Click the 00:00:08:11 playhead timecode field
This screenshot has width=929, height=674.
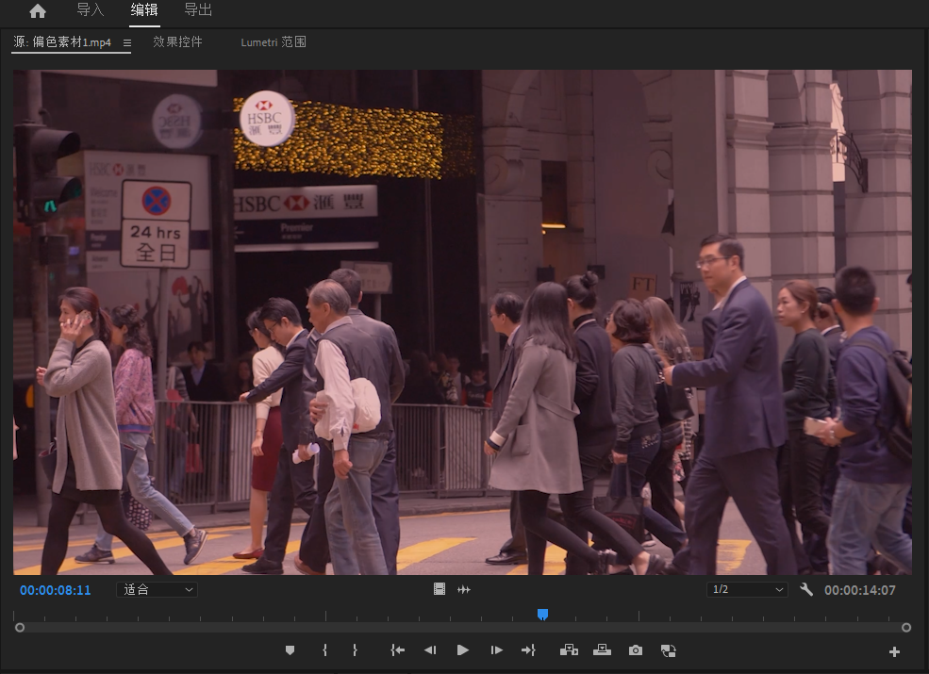click(56, 590)
